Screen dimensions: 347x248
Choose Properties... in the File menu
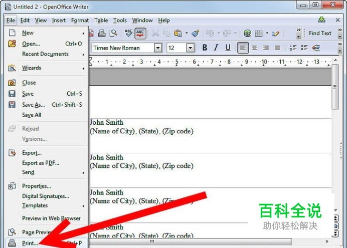pos(47,186)
